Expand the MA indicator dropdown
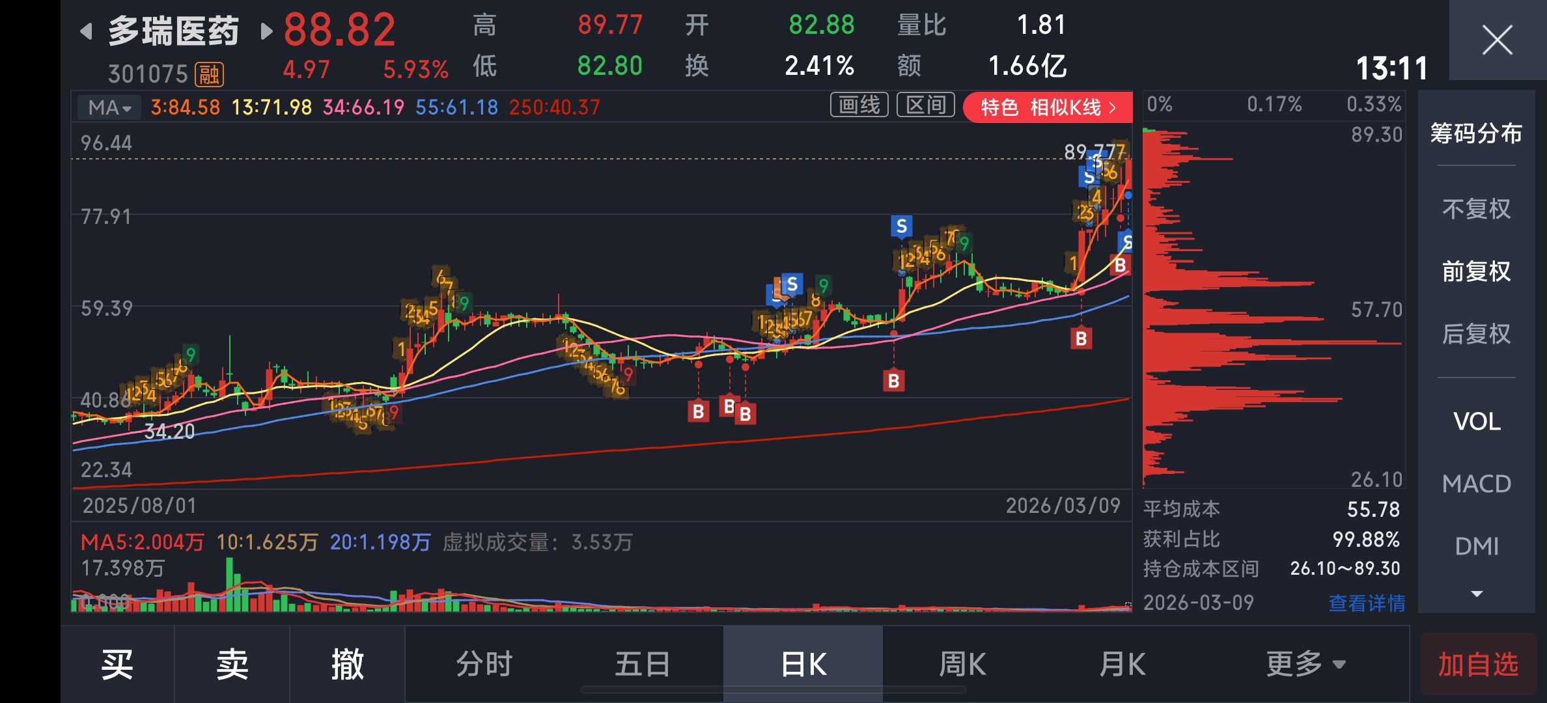The height and width of the screenshot is (703, 1547). tap(109, 107)
